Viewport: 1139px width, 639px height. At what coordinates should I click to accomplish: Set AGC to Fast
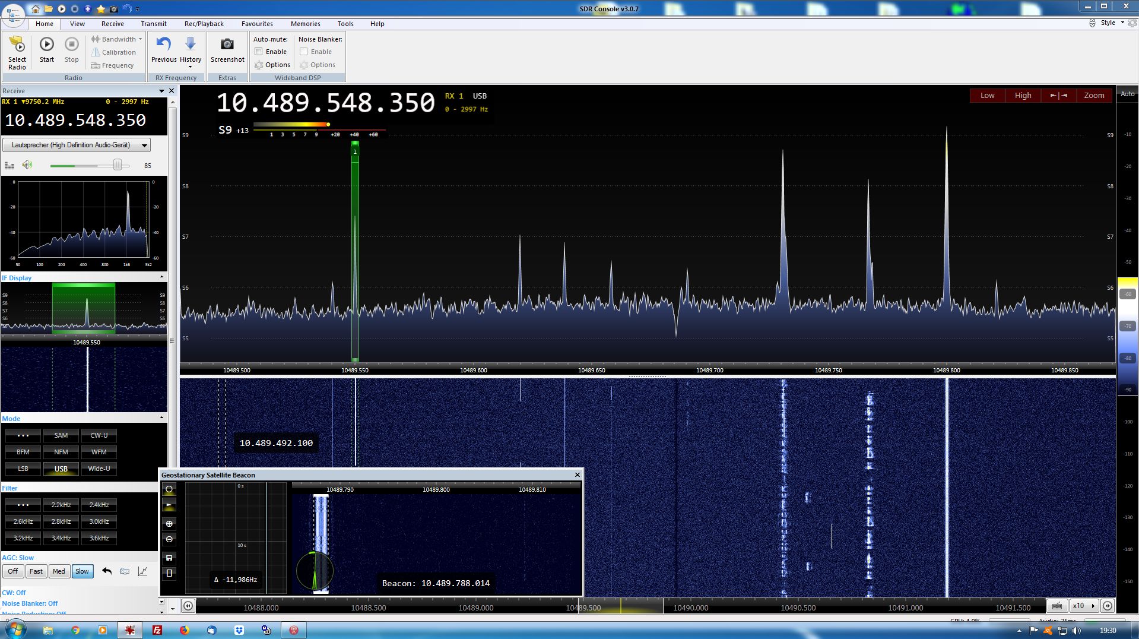[x=36, y=571]
